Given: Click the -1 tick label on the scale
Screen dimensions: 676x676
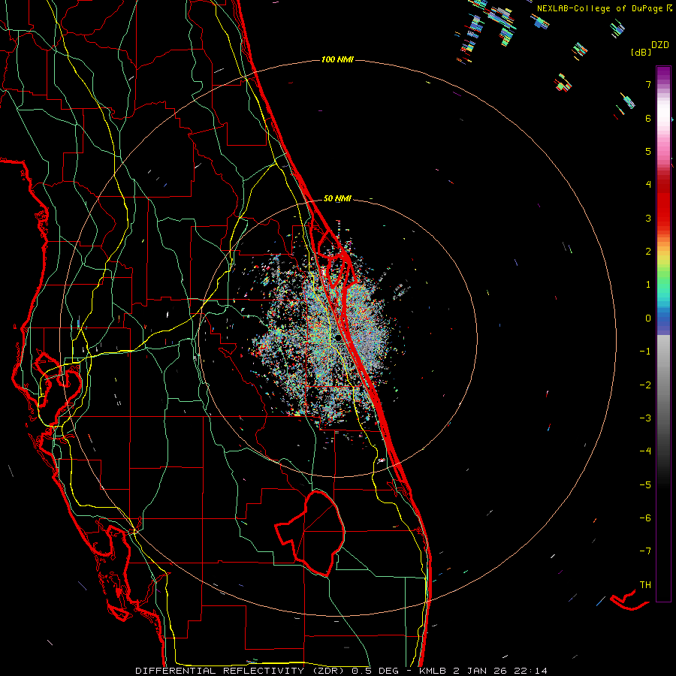Looking at the screenshot, I should point(645,352).
